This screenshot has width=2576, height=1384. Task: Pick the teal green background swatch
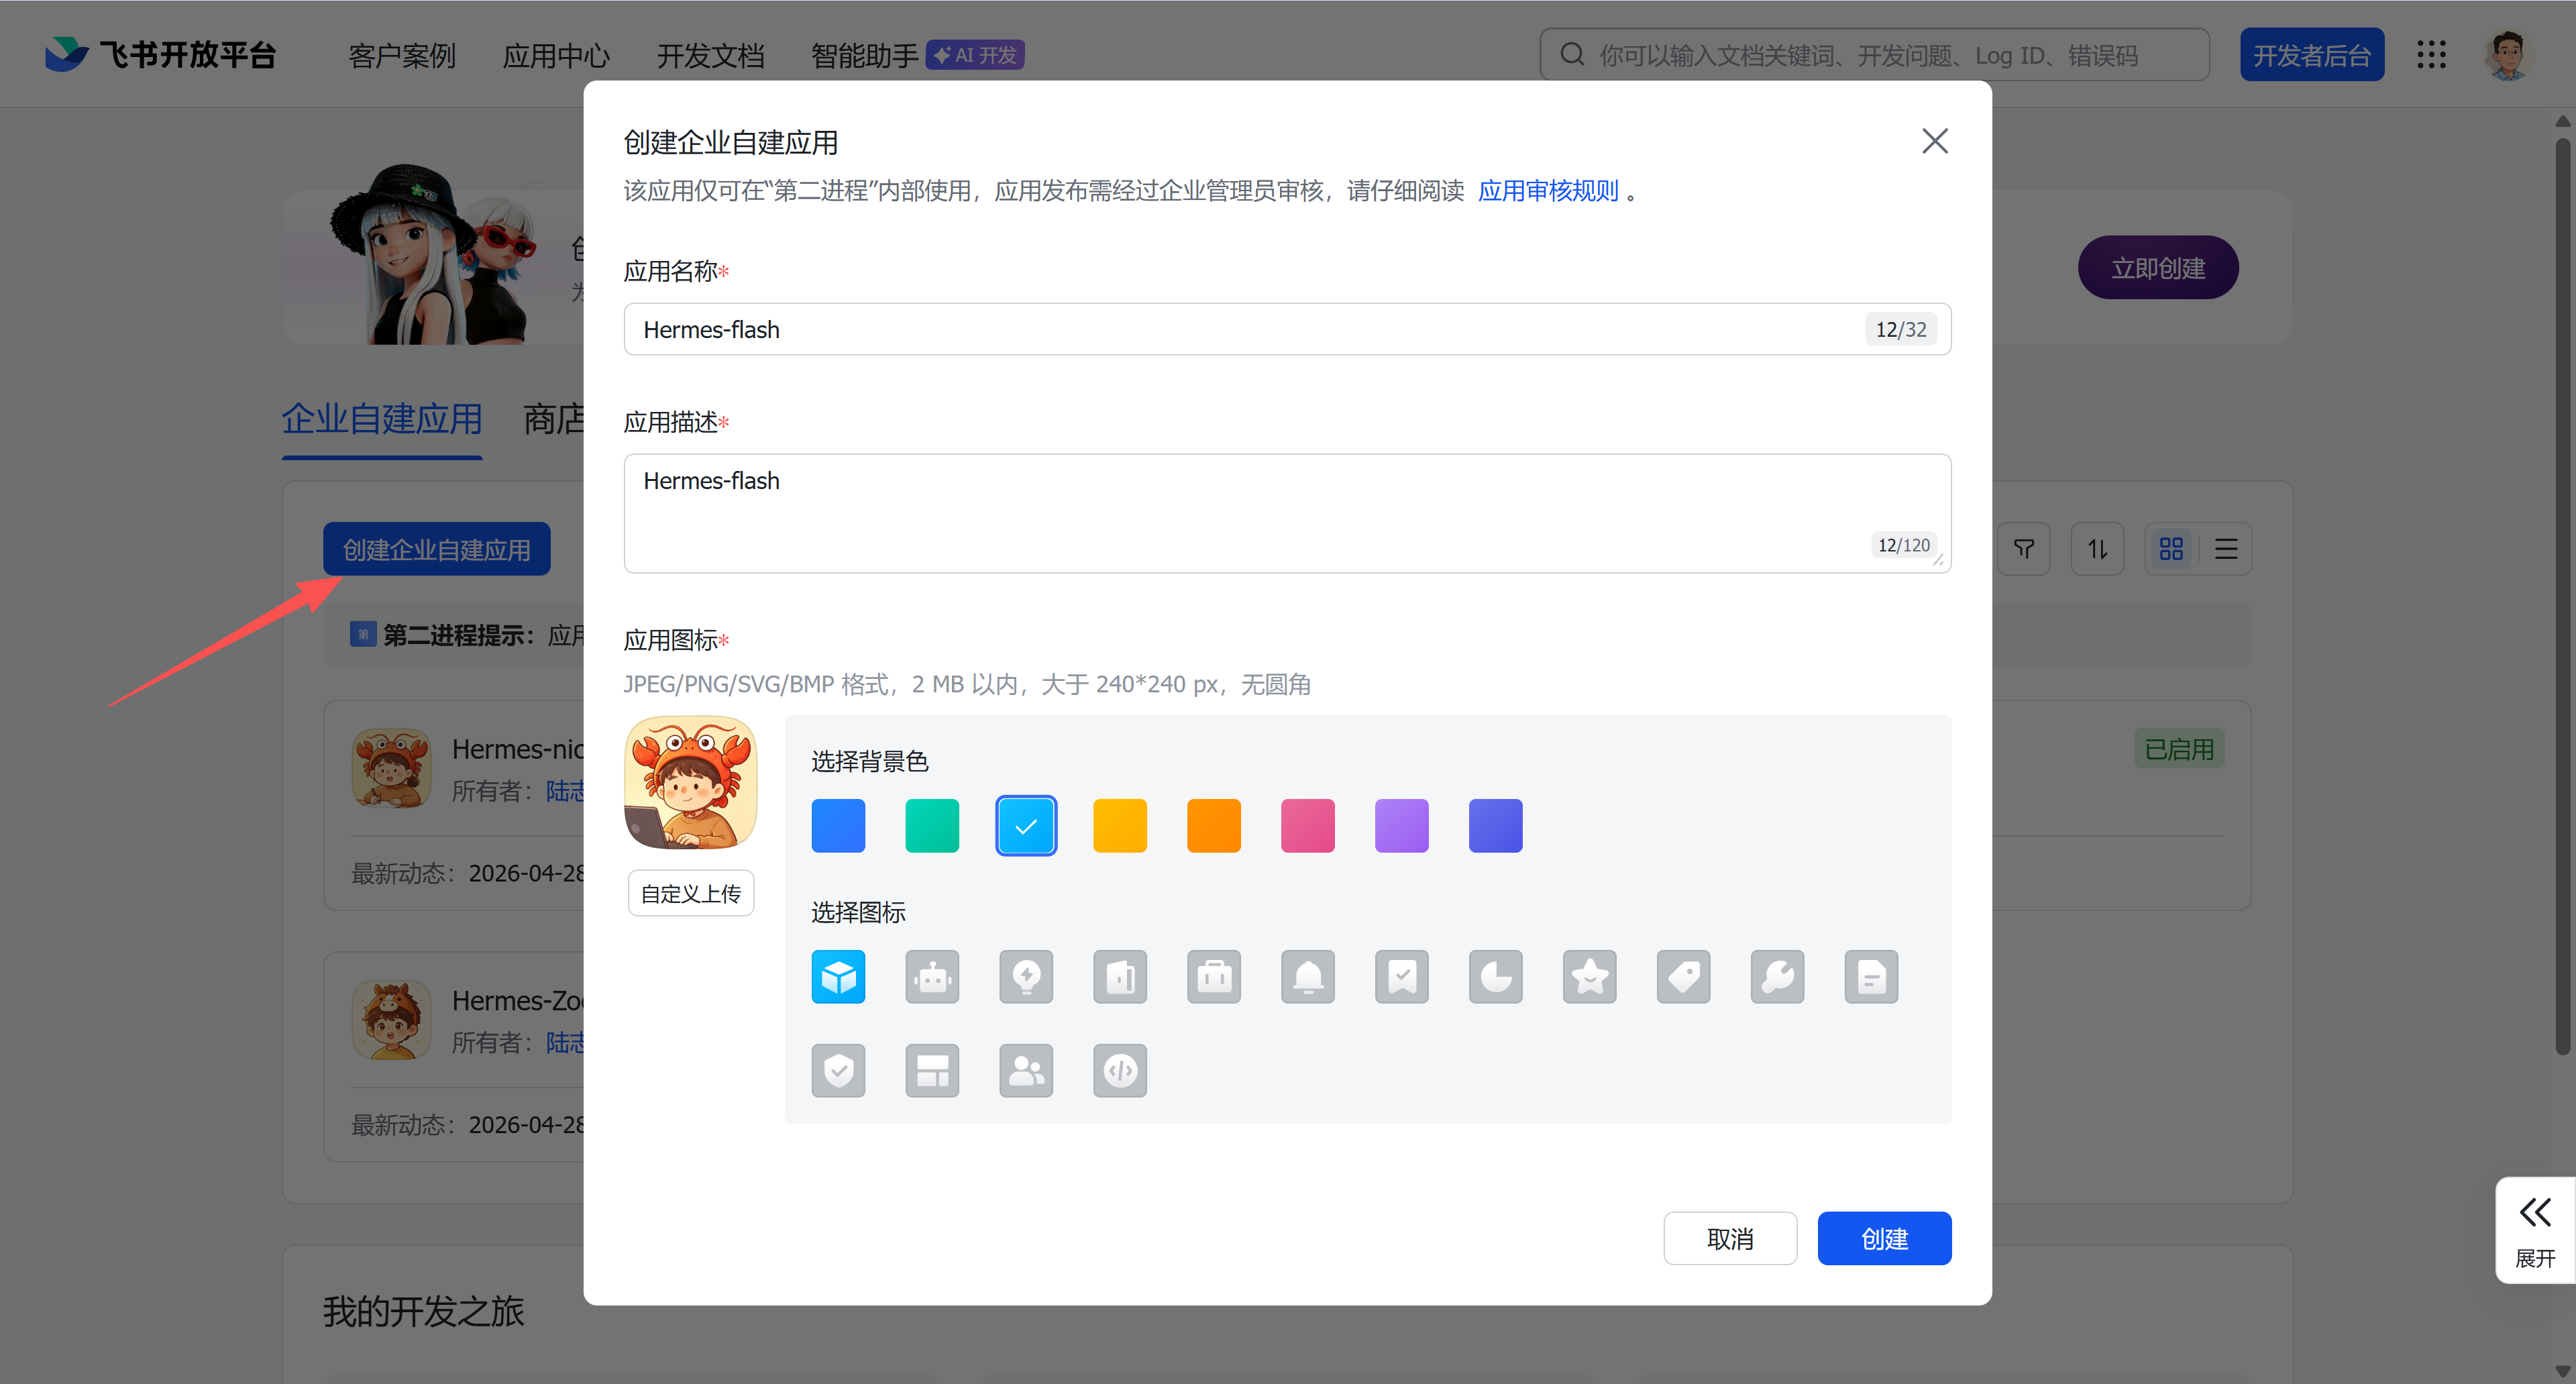(932, 826)
